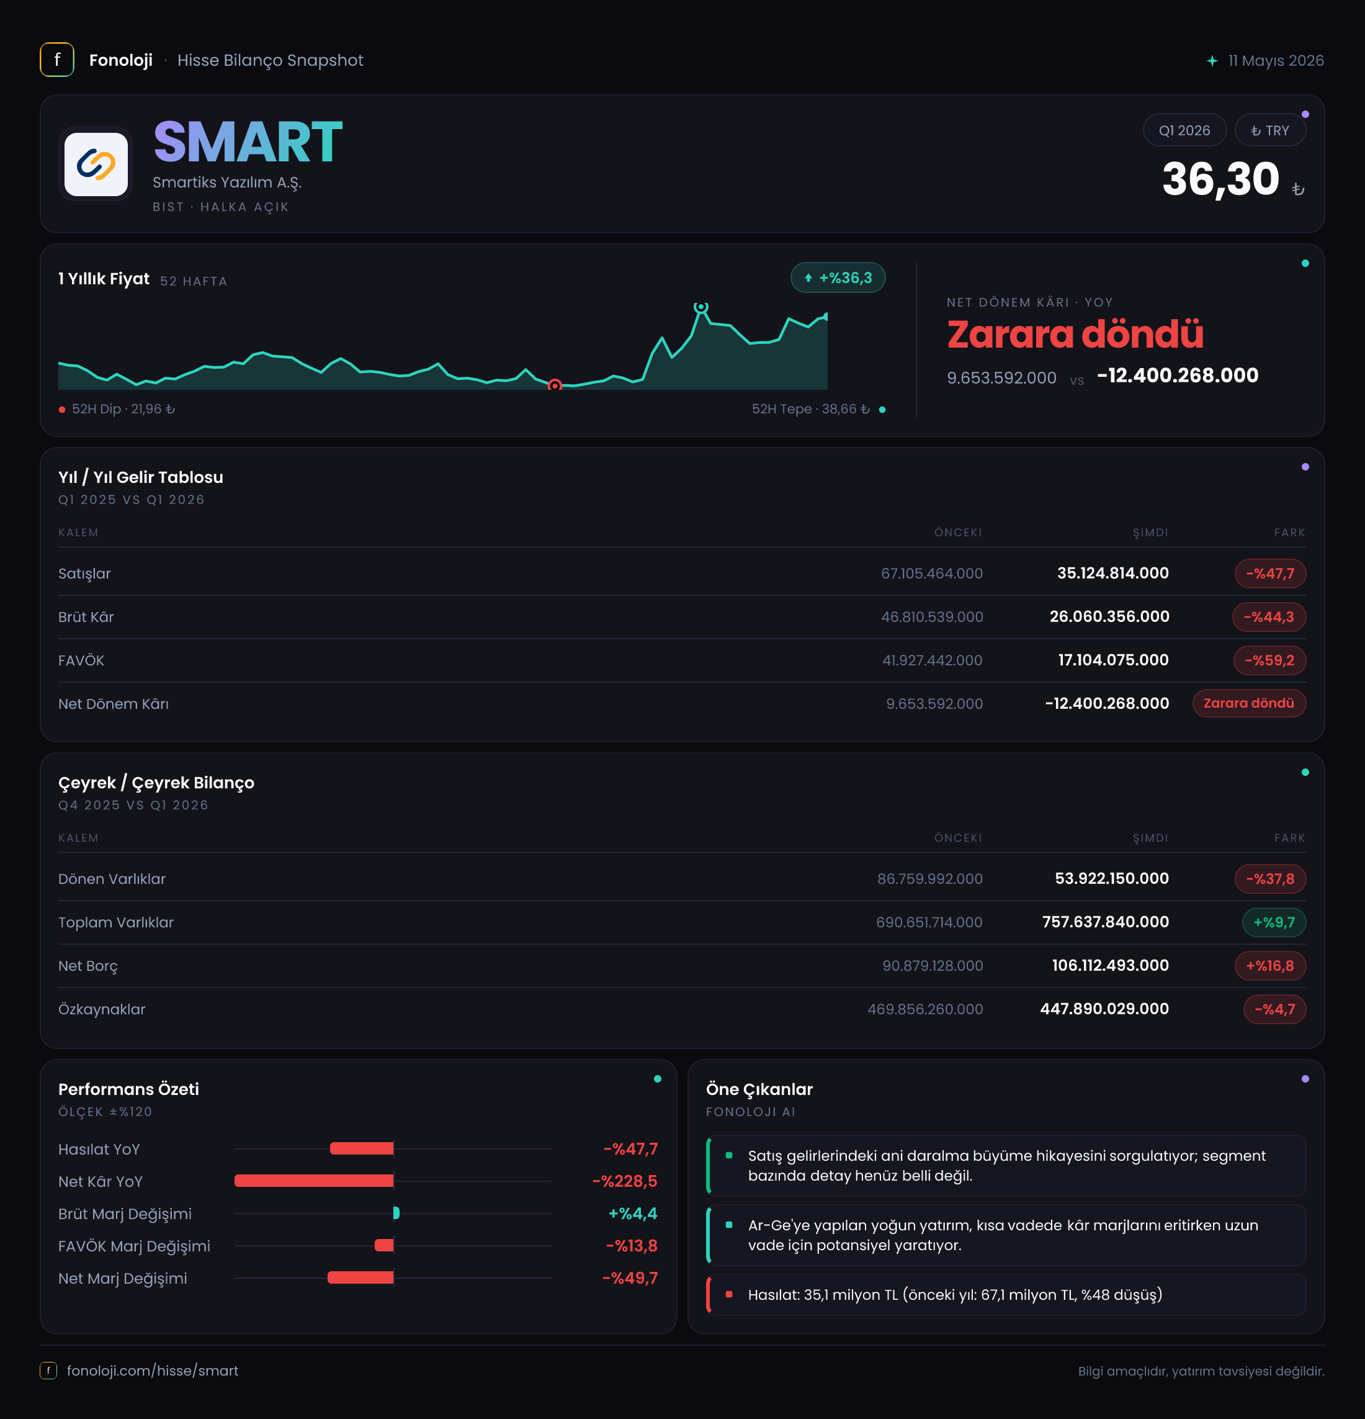Click the Net Borç +%16,8 badge
The width and height of the screenshot is (1365, 1419).
[x=1270, y=966]
